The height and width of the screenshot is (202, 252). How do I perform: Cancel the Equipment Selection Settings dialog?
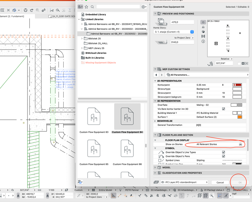pos(220,182)
